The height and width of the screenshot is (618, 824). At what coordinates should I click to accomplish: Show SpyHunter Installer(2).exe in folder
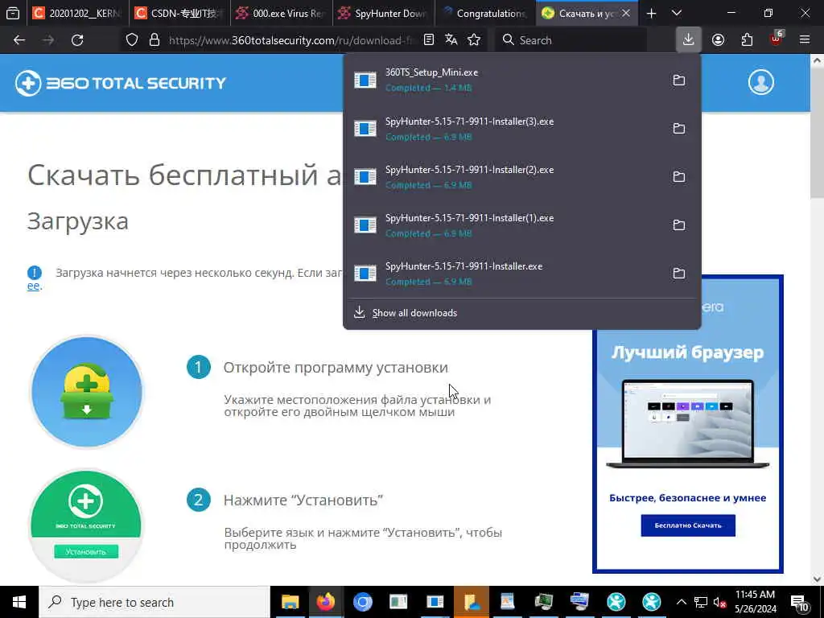(x=679, y=176)
